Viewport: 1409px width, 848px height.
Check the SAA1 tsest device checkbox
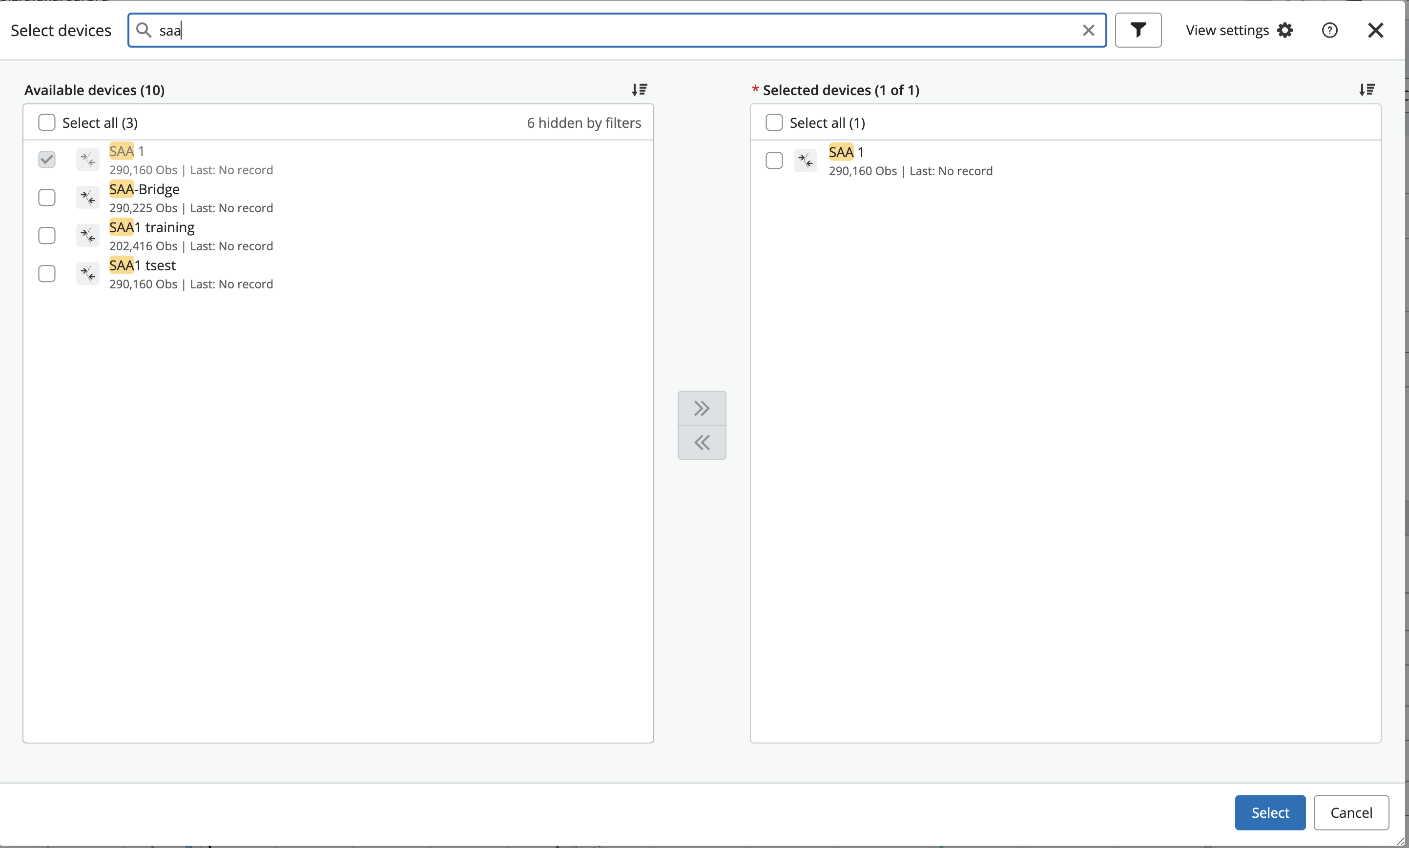click(x=46, y=274)
